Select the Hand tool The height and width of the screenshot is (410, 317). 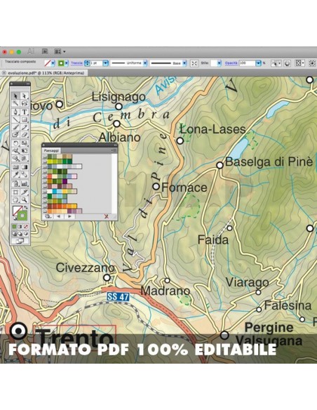(x=15, y=200)
